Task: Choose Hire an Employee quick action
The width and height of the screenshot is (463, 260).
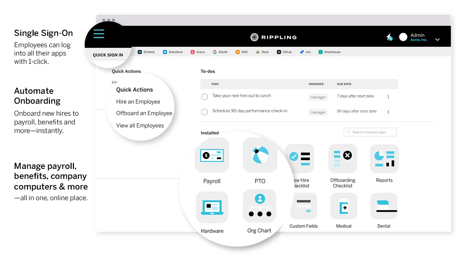Action: tap(138, 102)
